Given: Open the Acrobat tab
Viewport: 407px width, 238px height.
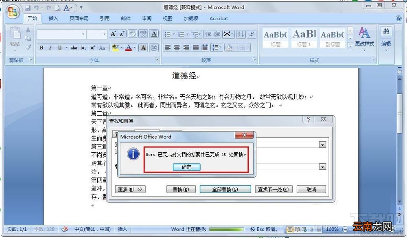Looking at the screenshot, I should (x=219, y=18).
